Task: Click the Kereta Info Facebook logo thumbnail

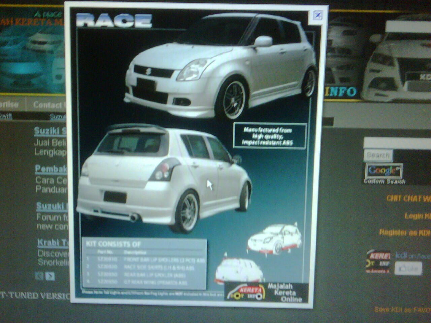Action: [x=378, y=261]
